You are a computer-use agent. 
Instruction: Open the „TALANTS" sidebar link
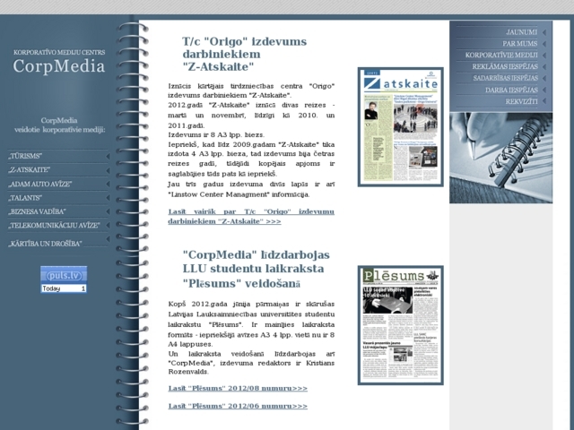(x=25, y=198)
